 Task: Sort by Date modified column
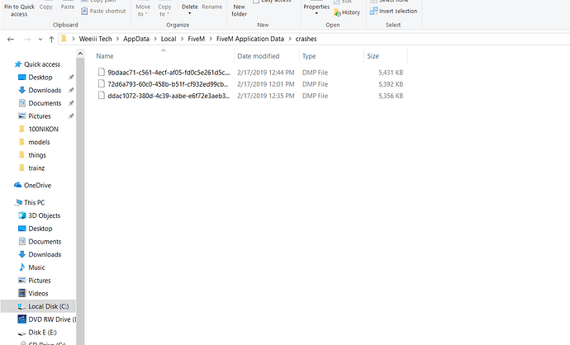[258, 56]
